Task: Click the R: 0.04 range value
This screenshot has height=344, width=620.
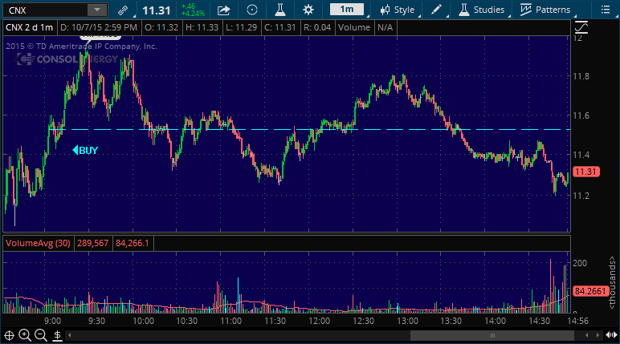Action: pos(317,27)
